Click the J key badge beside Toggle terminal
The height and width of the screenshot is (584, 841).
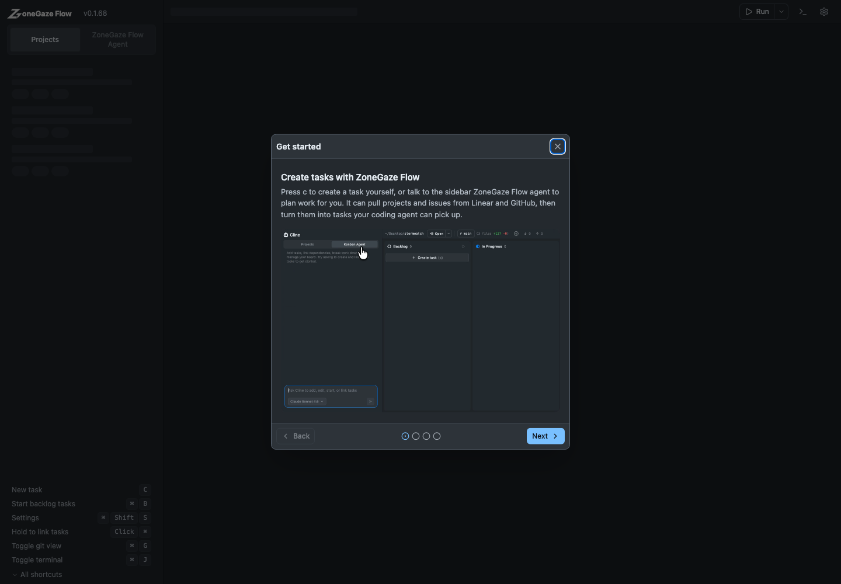pyautogui.click(x=145, y=560)
